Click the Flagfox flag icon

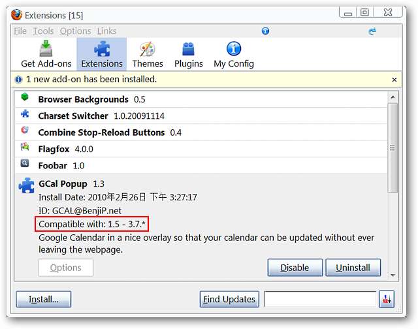click(25, 146)
